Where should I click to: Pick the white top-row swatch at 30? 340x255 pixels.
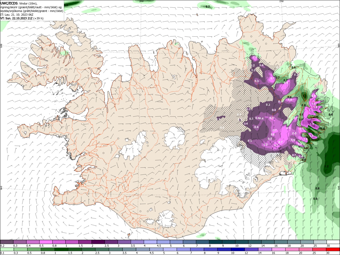(x=333, y=242)
